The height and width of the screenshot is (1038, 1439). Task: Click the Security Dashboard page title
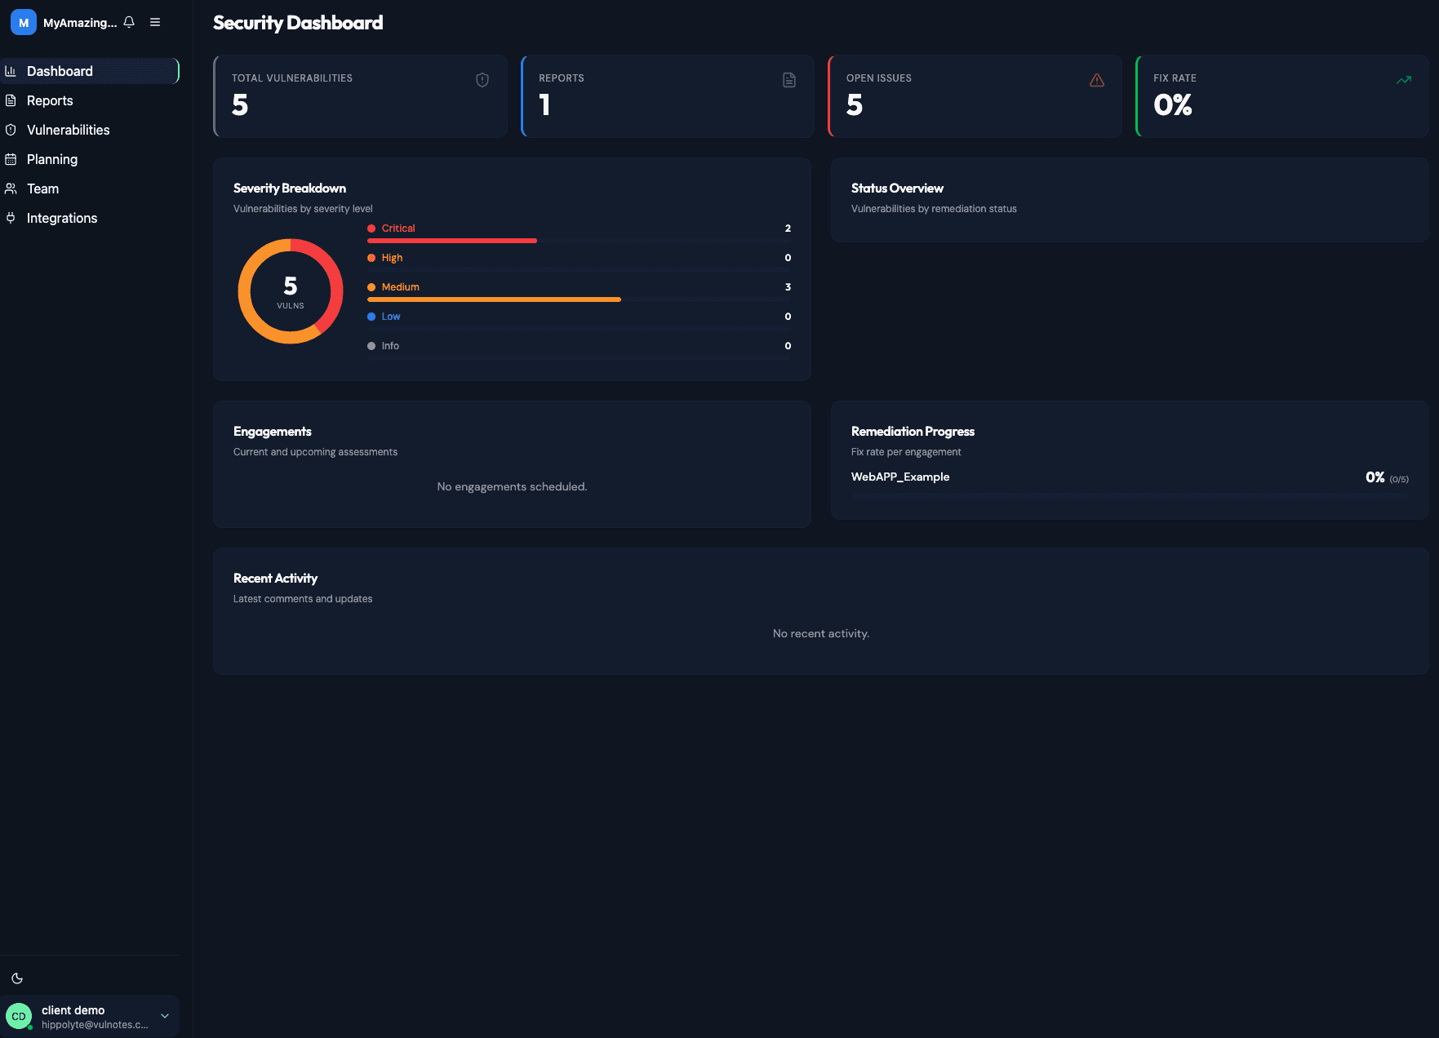pos(298,23)
